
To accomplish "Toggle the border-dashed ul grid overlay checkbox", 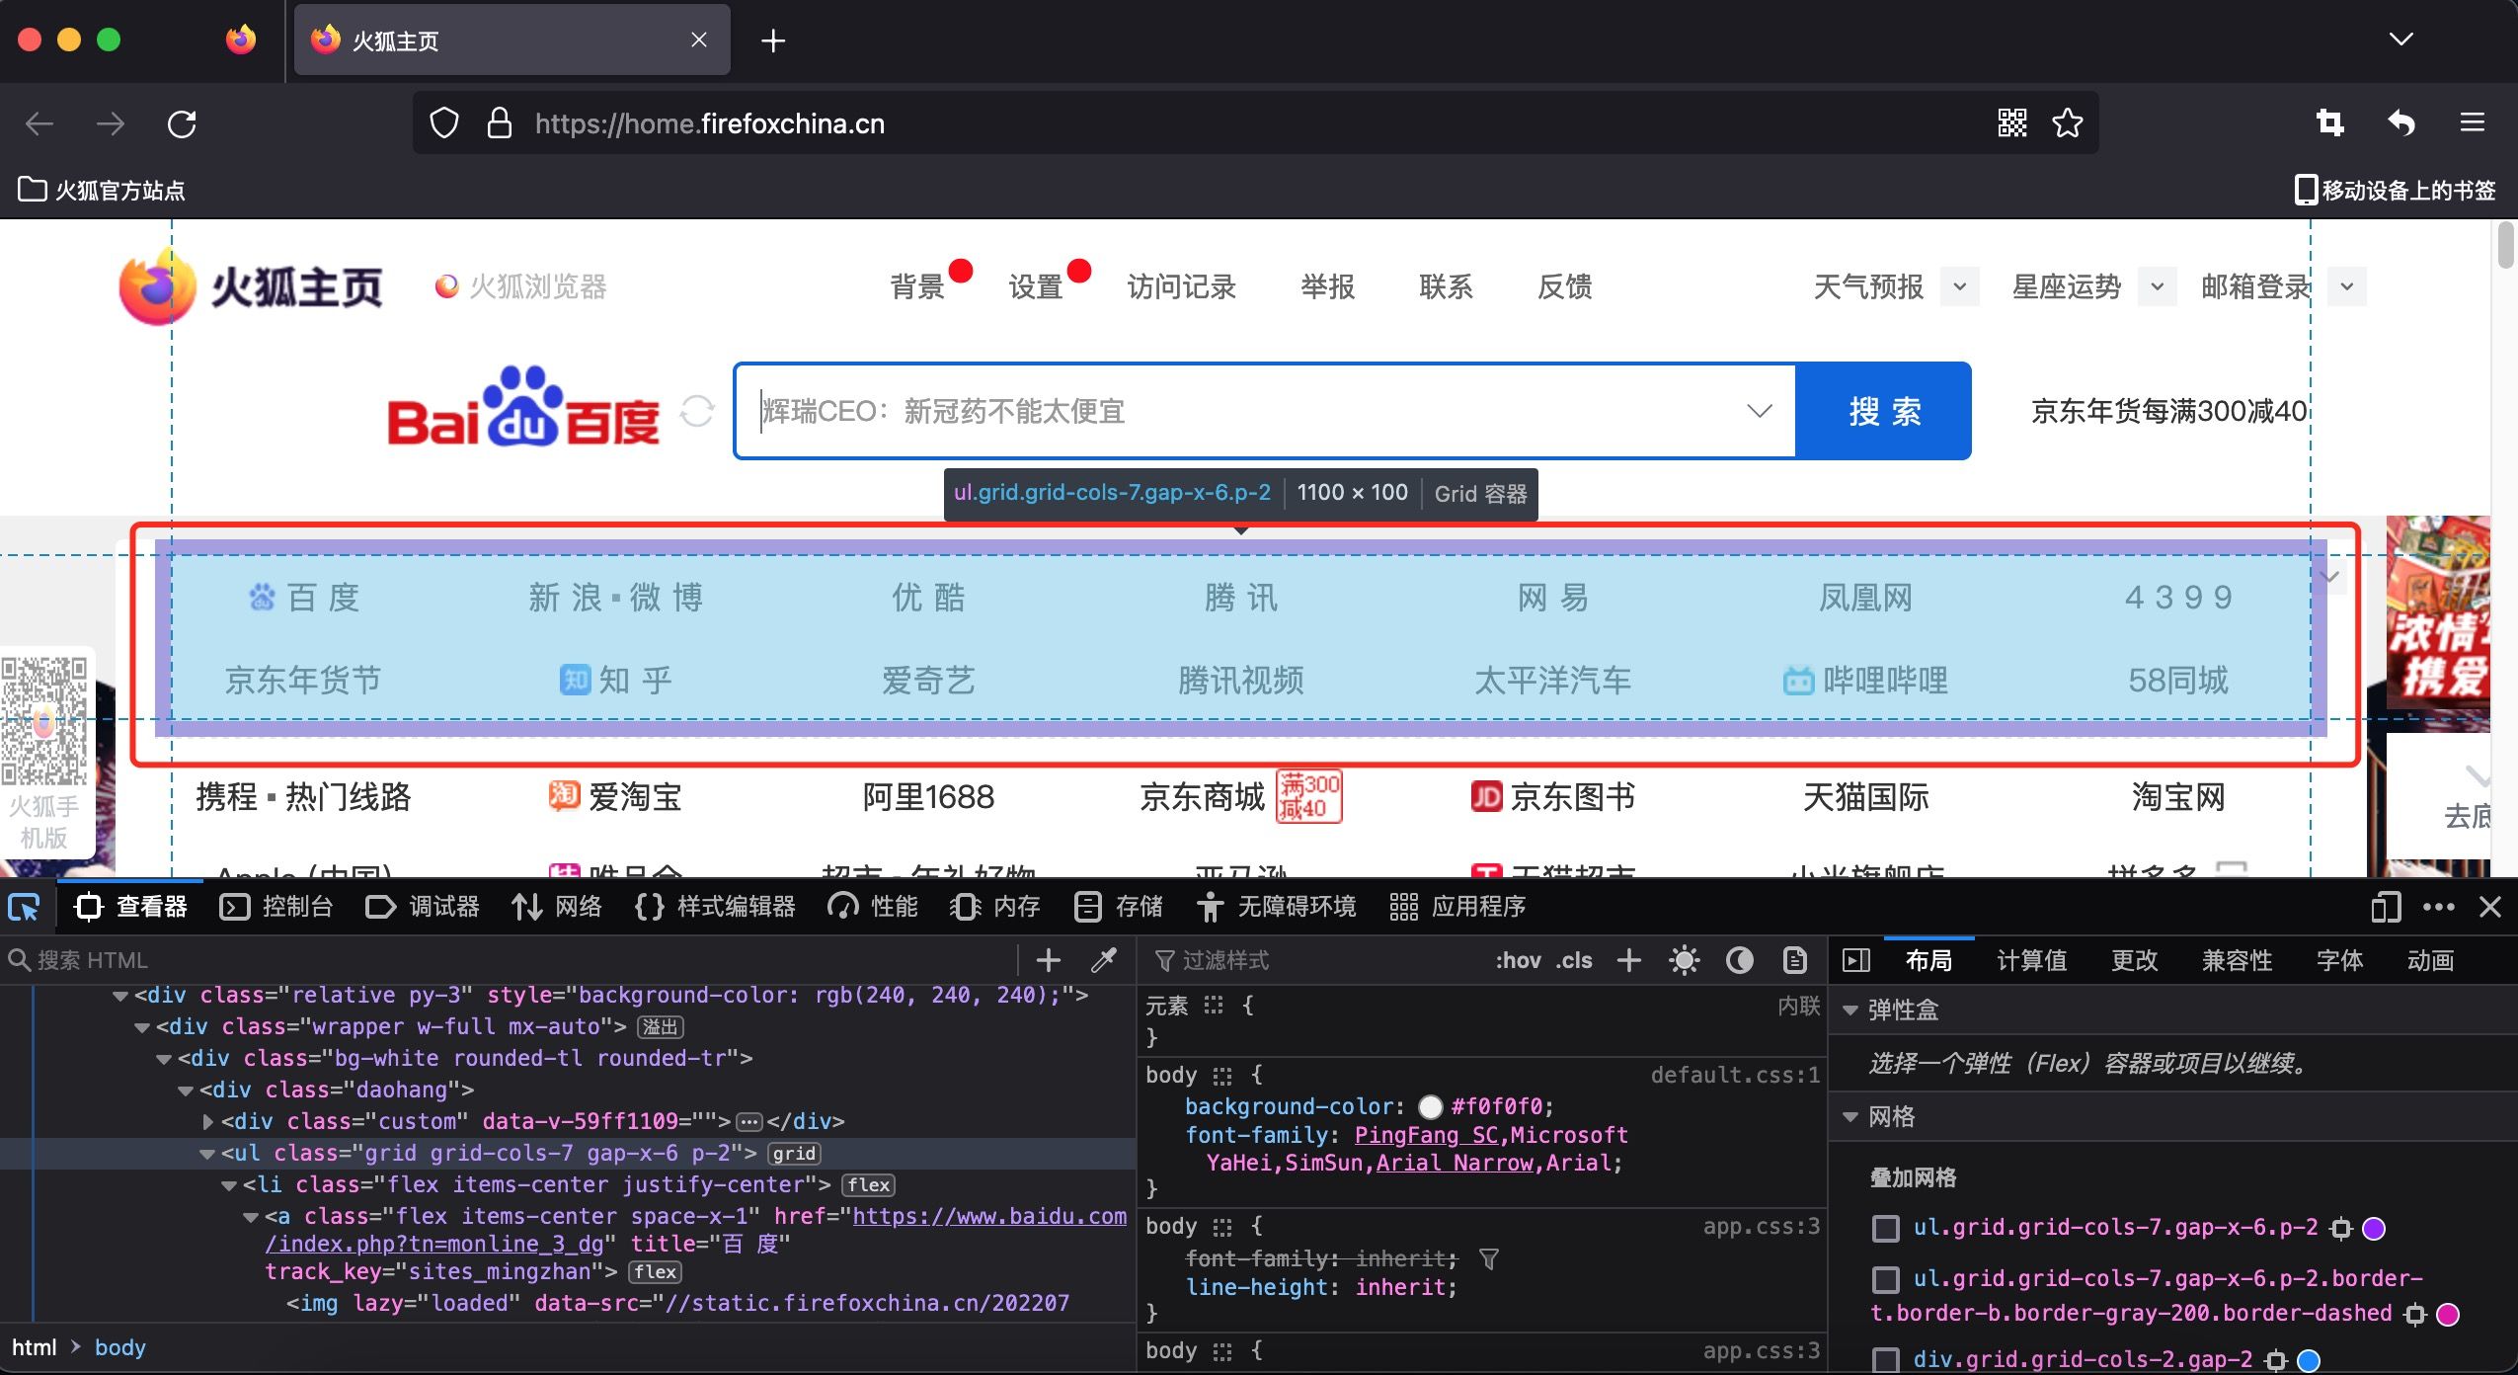I will pyautogui.click(x=1886, y=1280).
